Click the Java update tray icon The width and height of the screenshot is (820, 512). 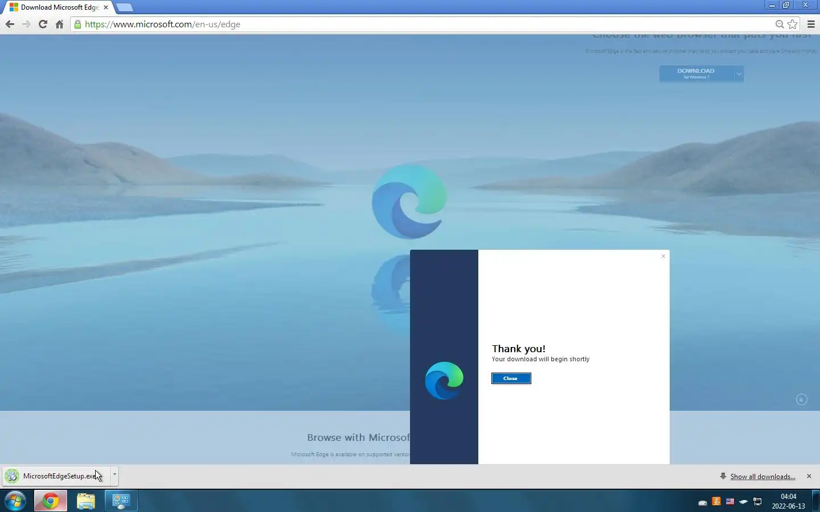point(716,502)
